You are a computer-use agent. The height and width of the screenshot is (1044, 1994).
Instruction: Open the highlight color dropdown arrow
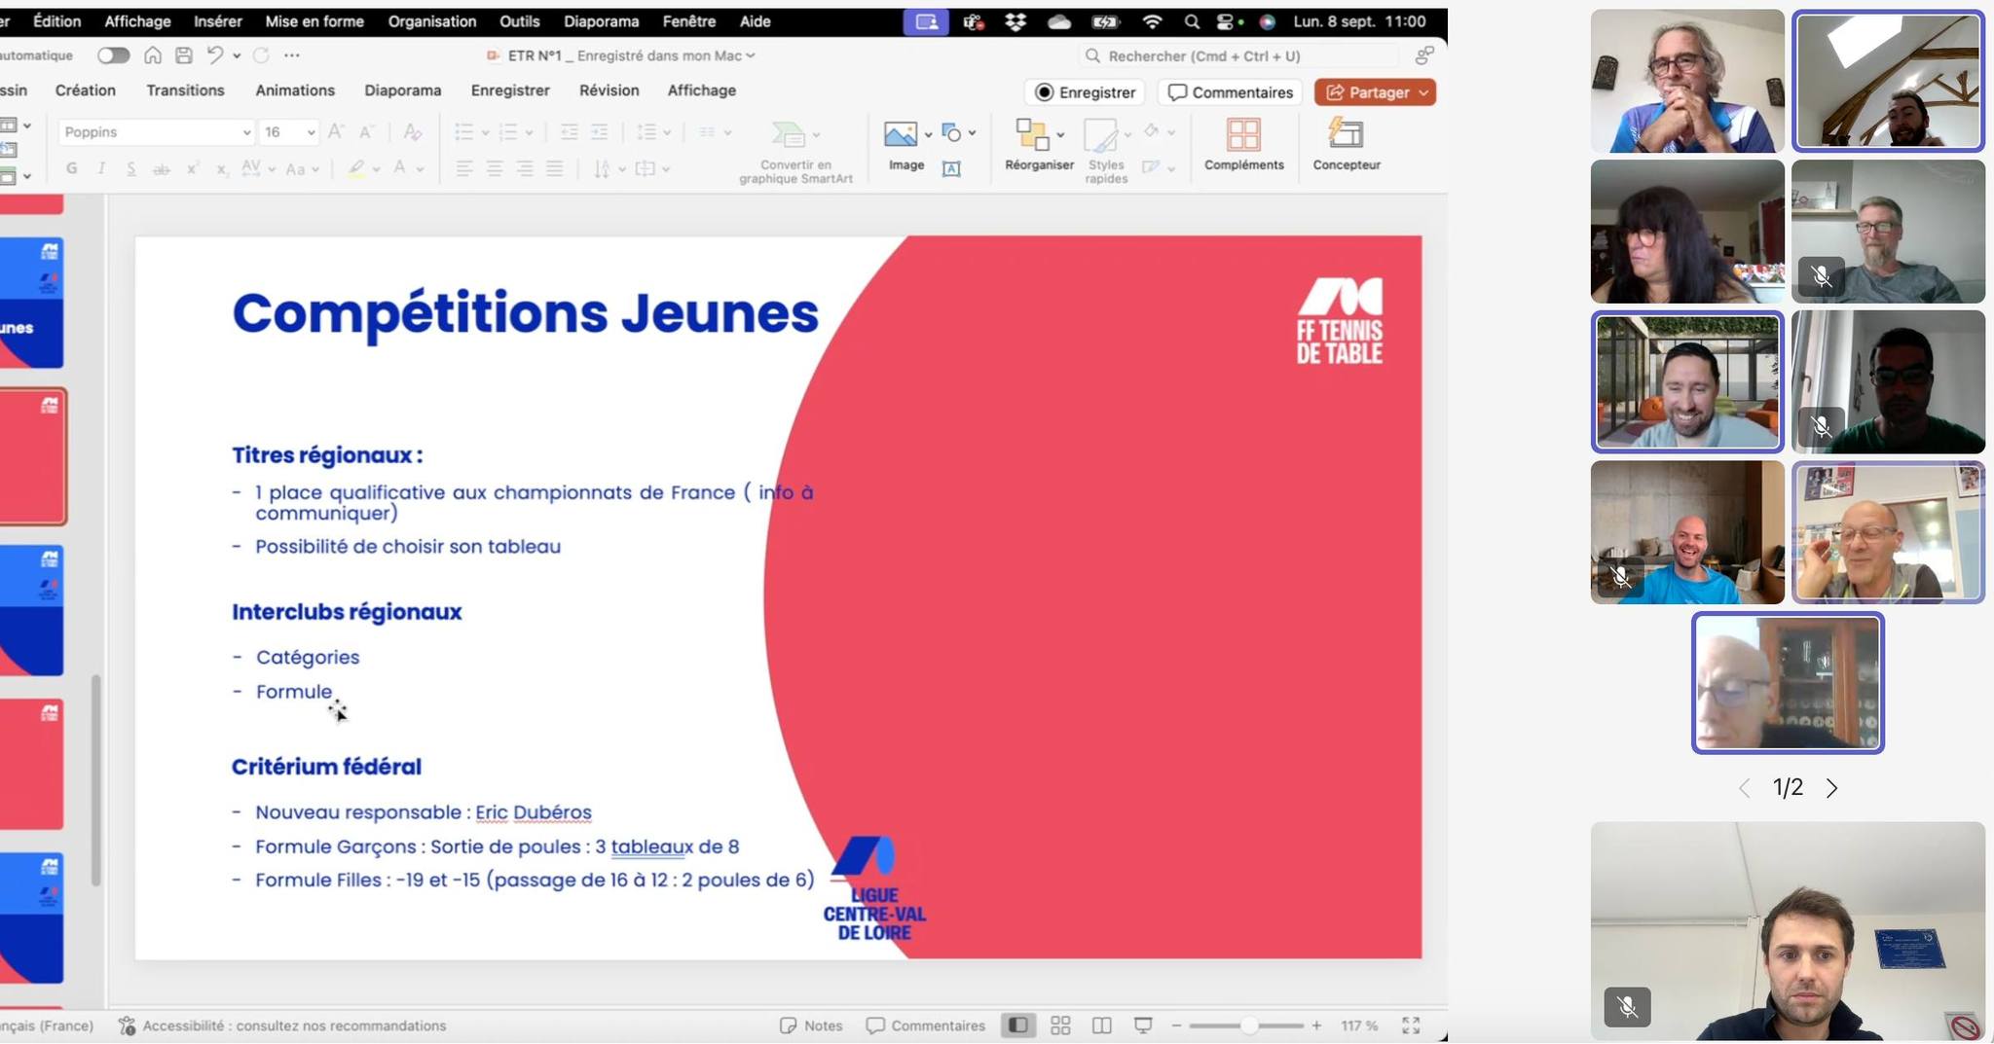[x=376, y=169]
